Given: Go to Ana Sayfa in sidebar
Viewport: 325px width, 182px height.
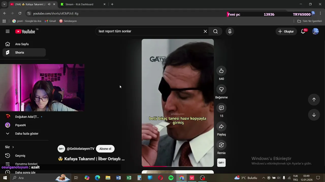Looking at the screenshot, I should pos(24,44).
